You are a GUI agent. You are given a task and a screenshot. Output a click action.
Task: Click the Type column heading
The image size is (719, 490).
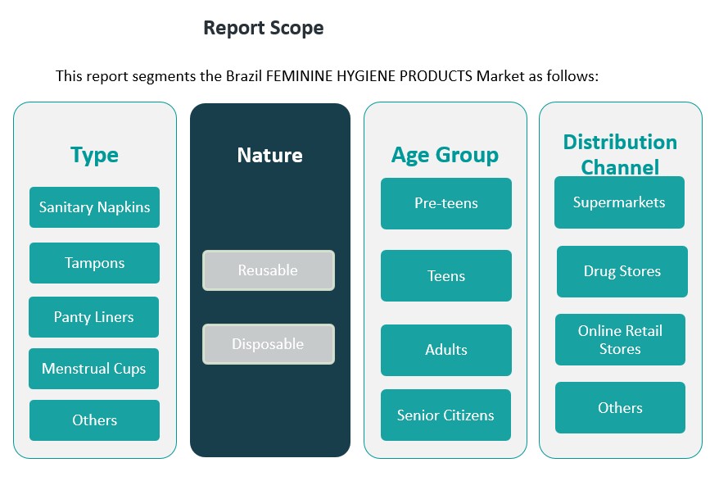[x=94, y=155]
